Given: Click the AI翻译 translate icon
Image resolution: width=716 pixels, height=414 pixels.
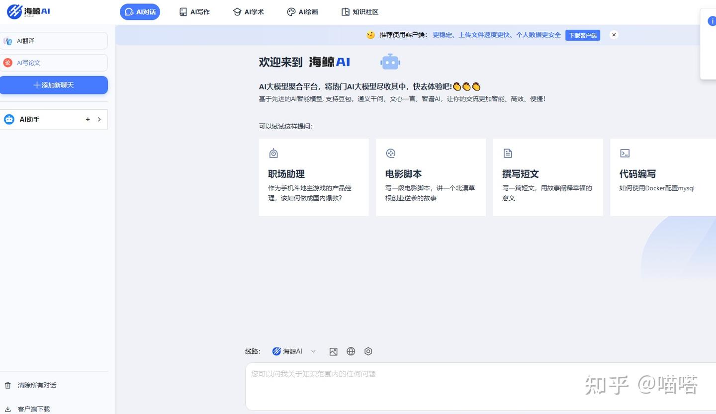Looking at the screenshot, I should tap(7, 41).
